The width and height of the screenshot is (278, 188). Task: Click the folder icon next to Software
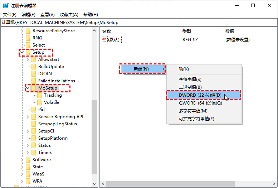[x=28, y=160]
